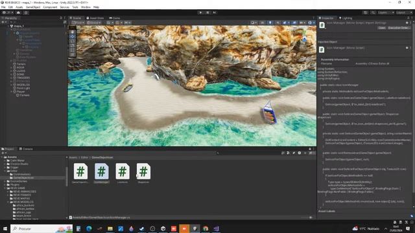
Task: Select the Rotate tool in Scene overlay
Action: click(x=72, y=41)
